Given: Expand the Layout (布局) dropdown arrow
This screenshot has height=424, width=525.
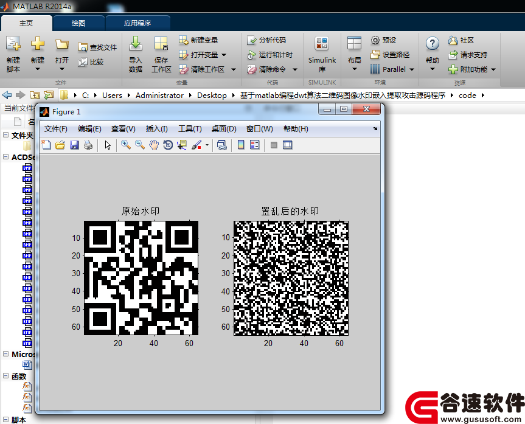Looking at the screenshot, I should pos(354,69).
